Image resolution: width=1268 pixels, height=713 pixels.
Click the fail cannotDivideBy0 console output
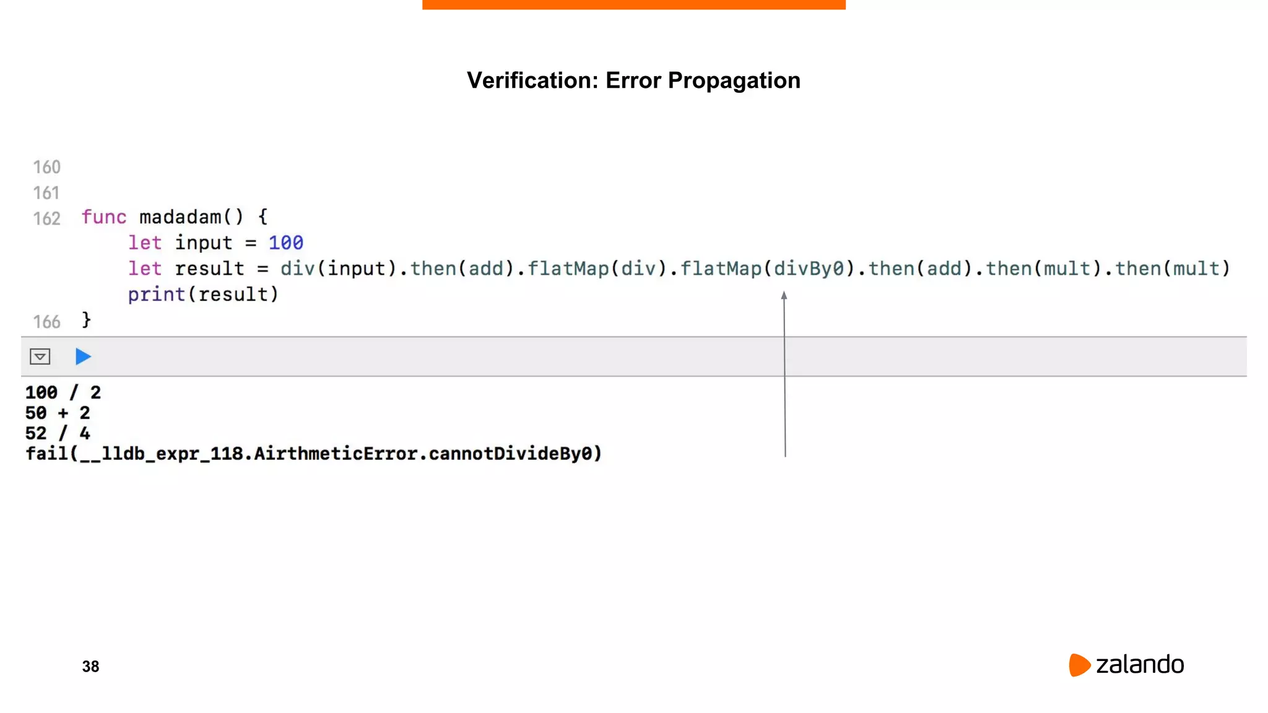[x=313, y=454]
